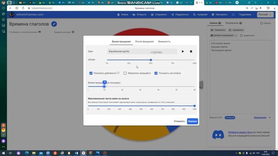Select the 'Результаты' tab

(234, 23)
